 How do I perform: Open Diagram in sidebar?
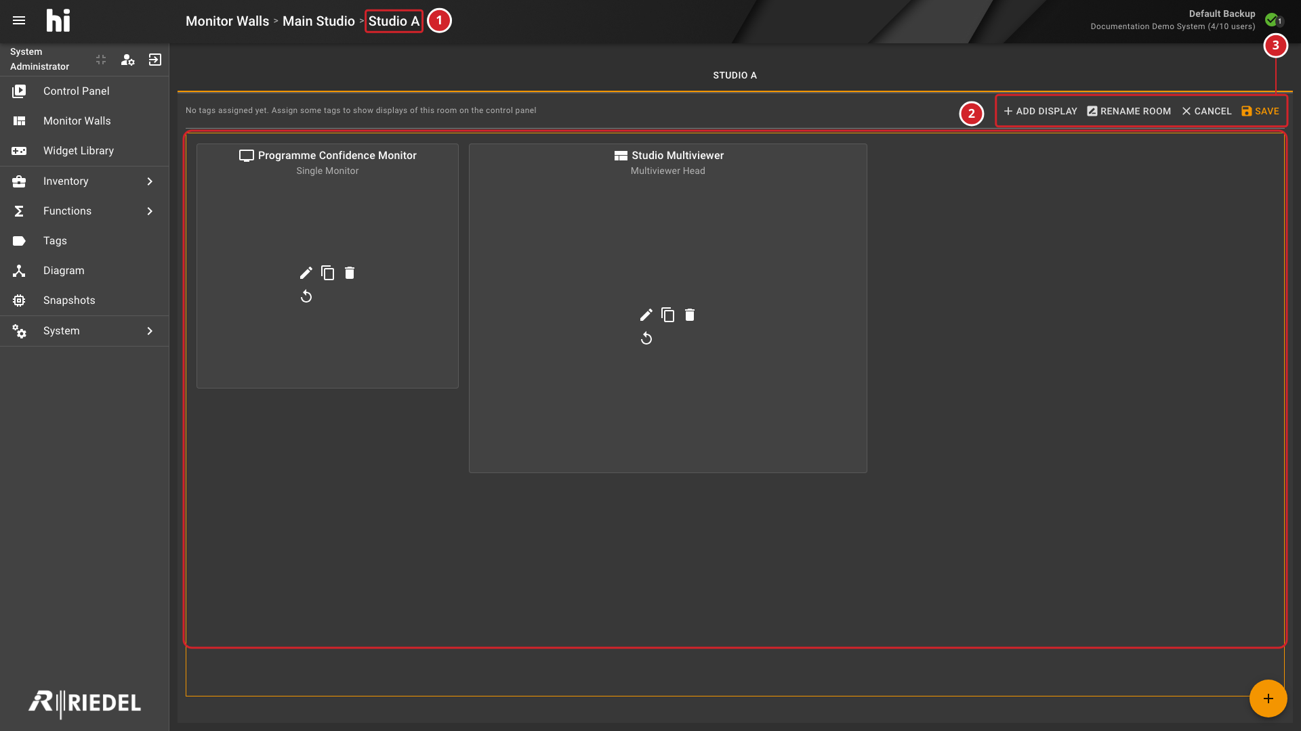pyautogui.click(x=84, y=270)
